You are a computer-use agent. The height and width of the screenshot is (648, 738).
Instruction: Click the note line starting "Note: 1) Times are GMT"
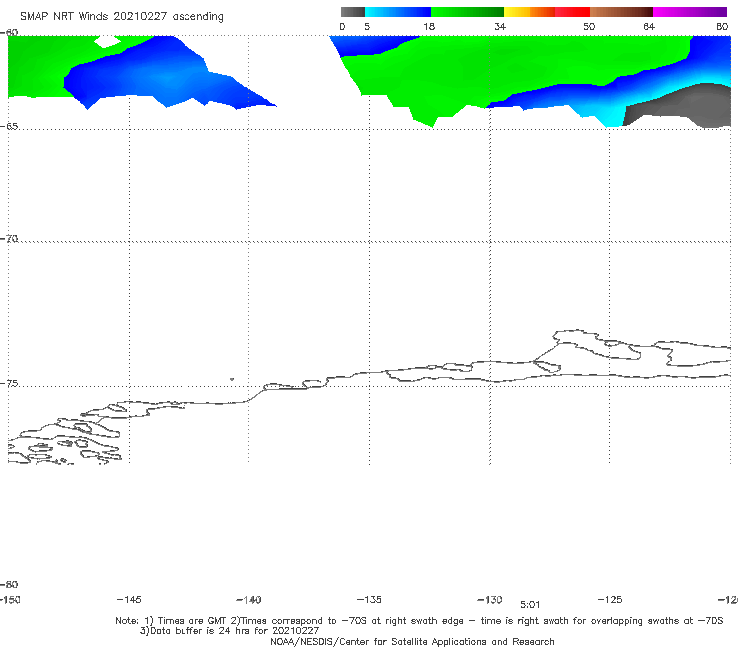coord(419,621)
